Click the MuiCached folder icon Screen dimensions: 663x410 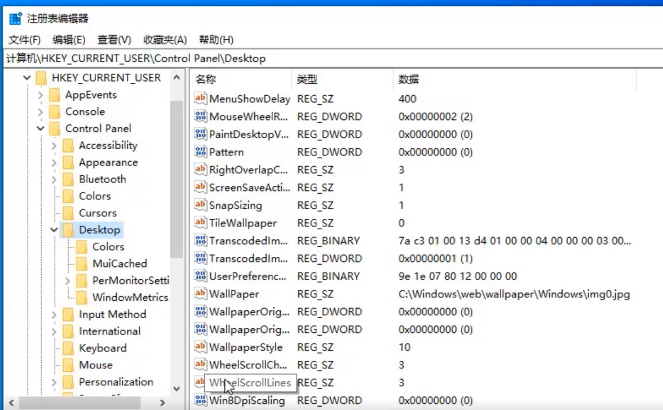coord(82,264)
